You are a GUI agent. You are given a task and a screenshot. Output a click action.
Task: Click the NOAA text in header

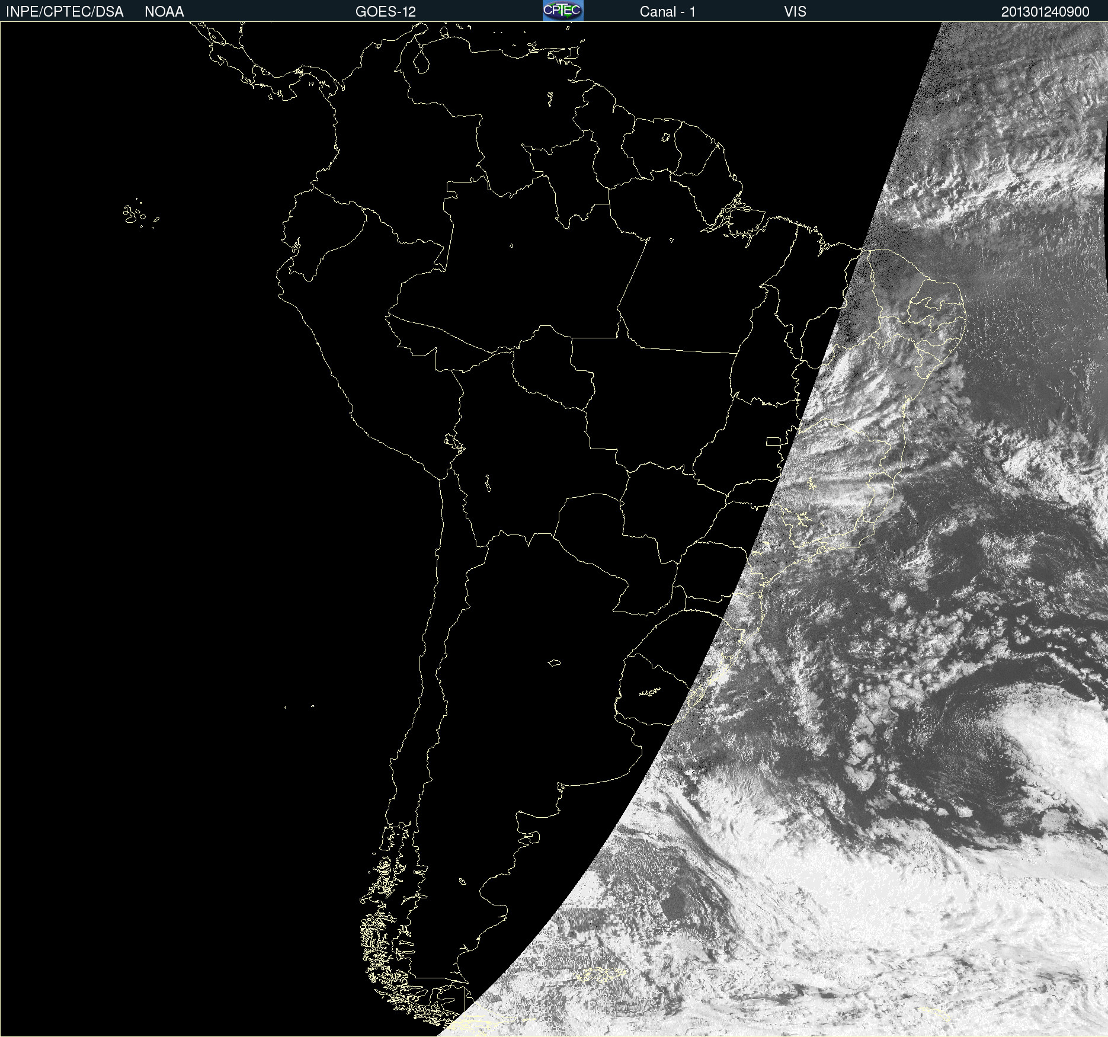(x=164, y=12)
